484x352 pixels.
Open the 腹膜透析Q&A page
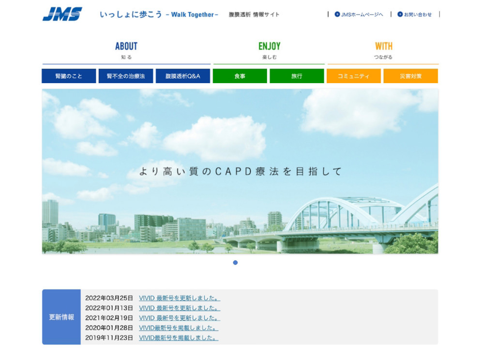pos(182,76)
